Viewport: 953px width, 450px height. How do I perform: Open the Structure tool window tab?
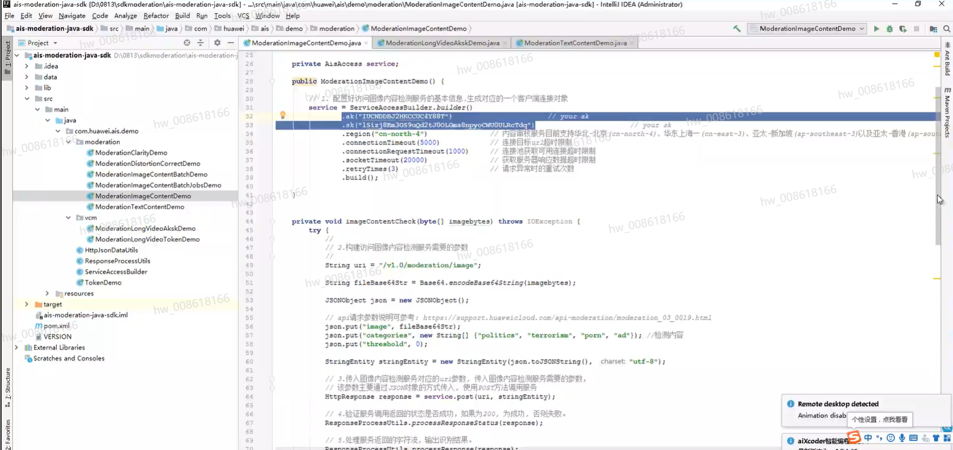tap(7, 387)
